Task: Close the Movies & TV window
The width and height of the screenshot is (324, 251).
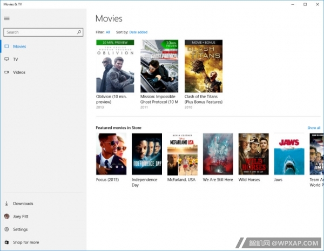Action: 318,4
